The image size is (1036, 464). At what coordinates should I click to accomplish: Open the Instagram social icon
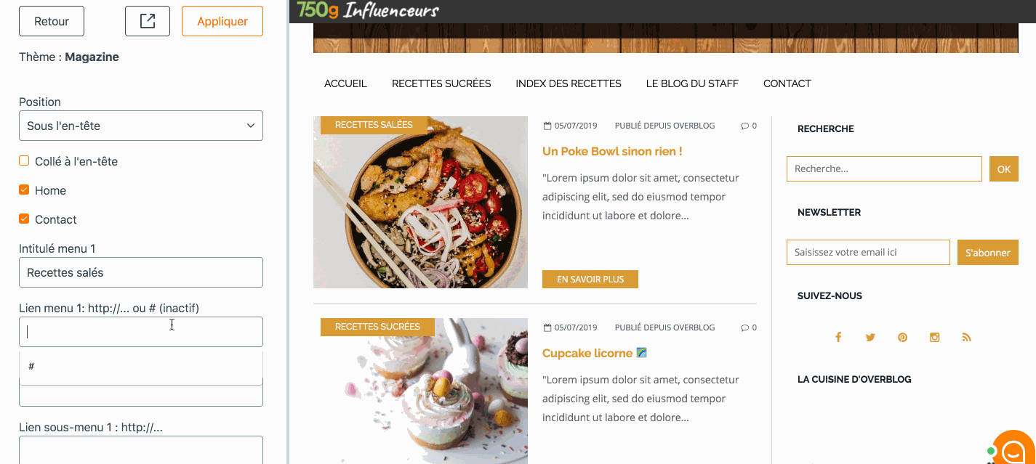click(935, 337)
